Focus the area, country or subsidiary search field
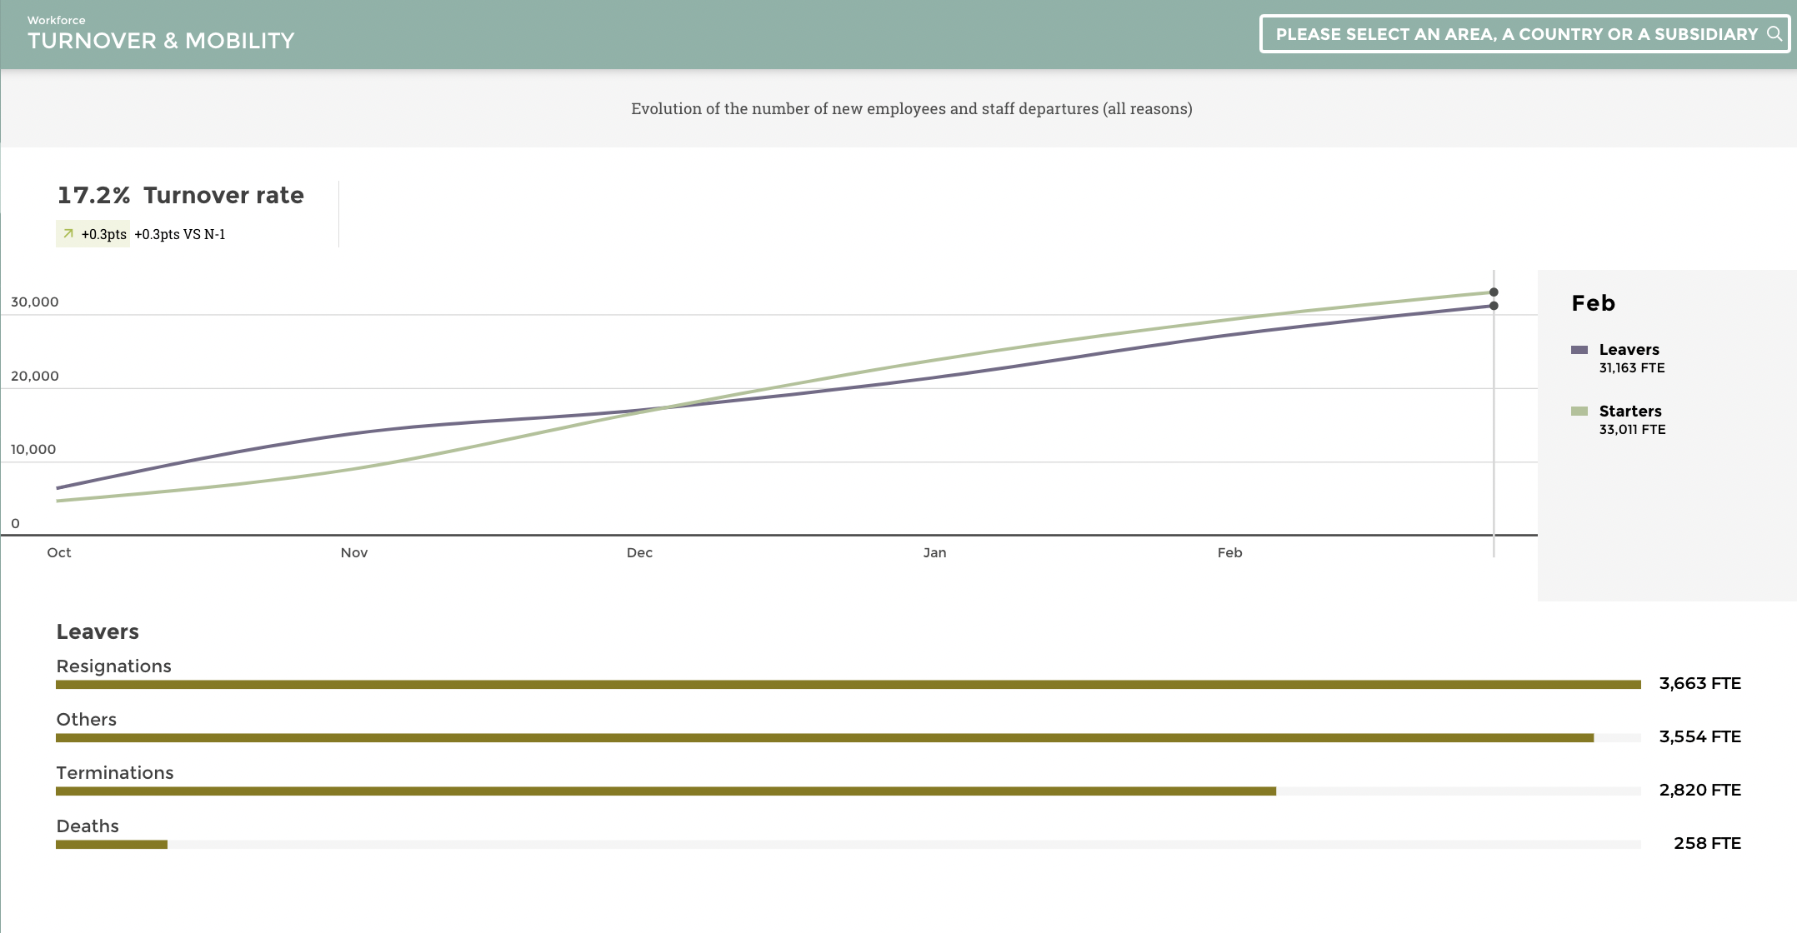The width and height of the screenshot is (1797, 933). pyautogui.click(x=1515, y=34)
